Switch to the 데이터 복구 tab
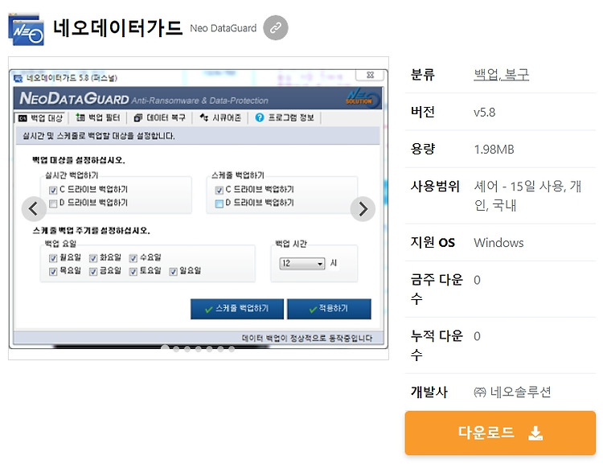This screenshot has width=603, height=464. (x=160, y=117)
